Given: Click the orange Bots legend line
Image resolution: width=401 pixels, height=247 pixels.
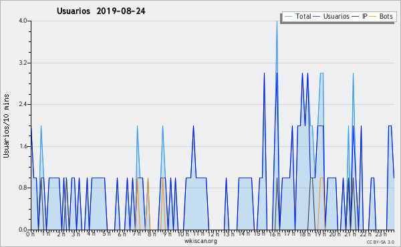Looking at the screenshot, I should 373,16.
